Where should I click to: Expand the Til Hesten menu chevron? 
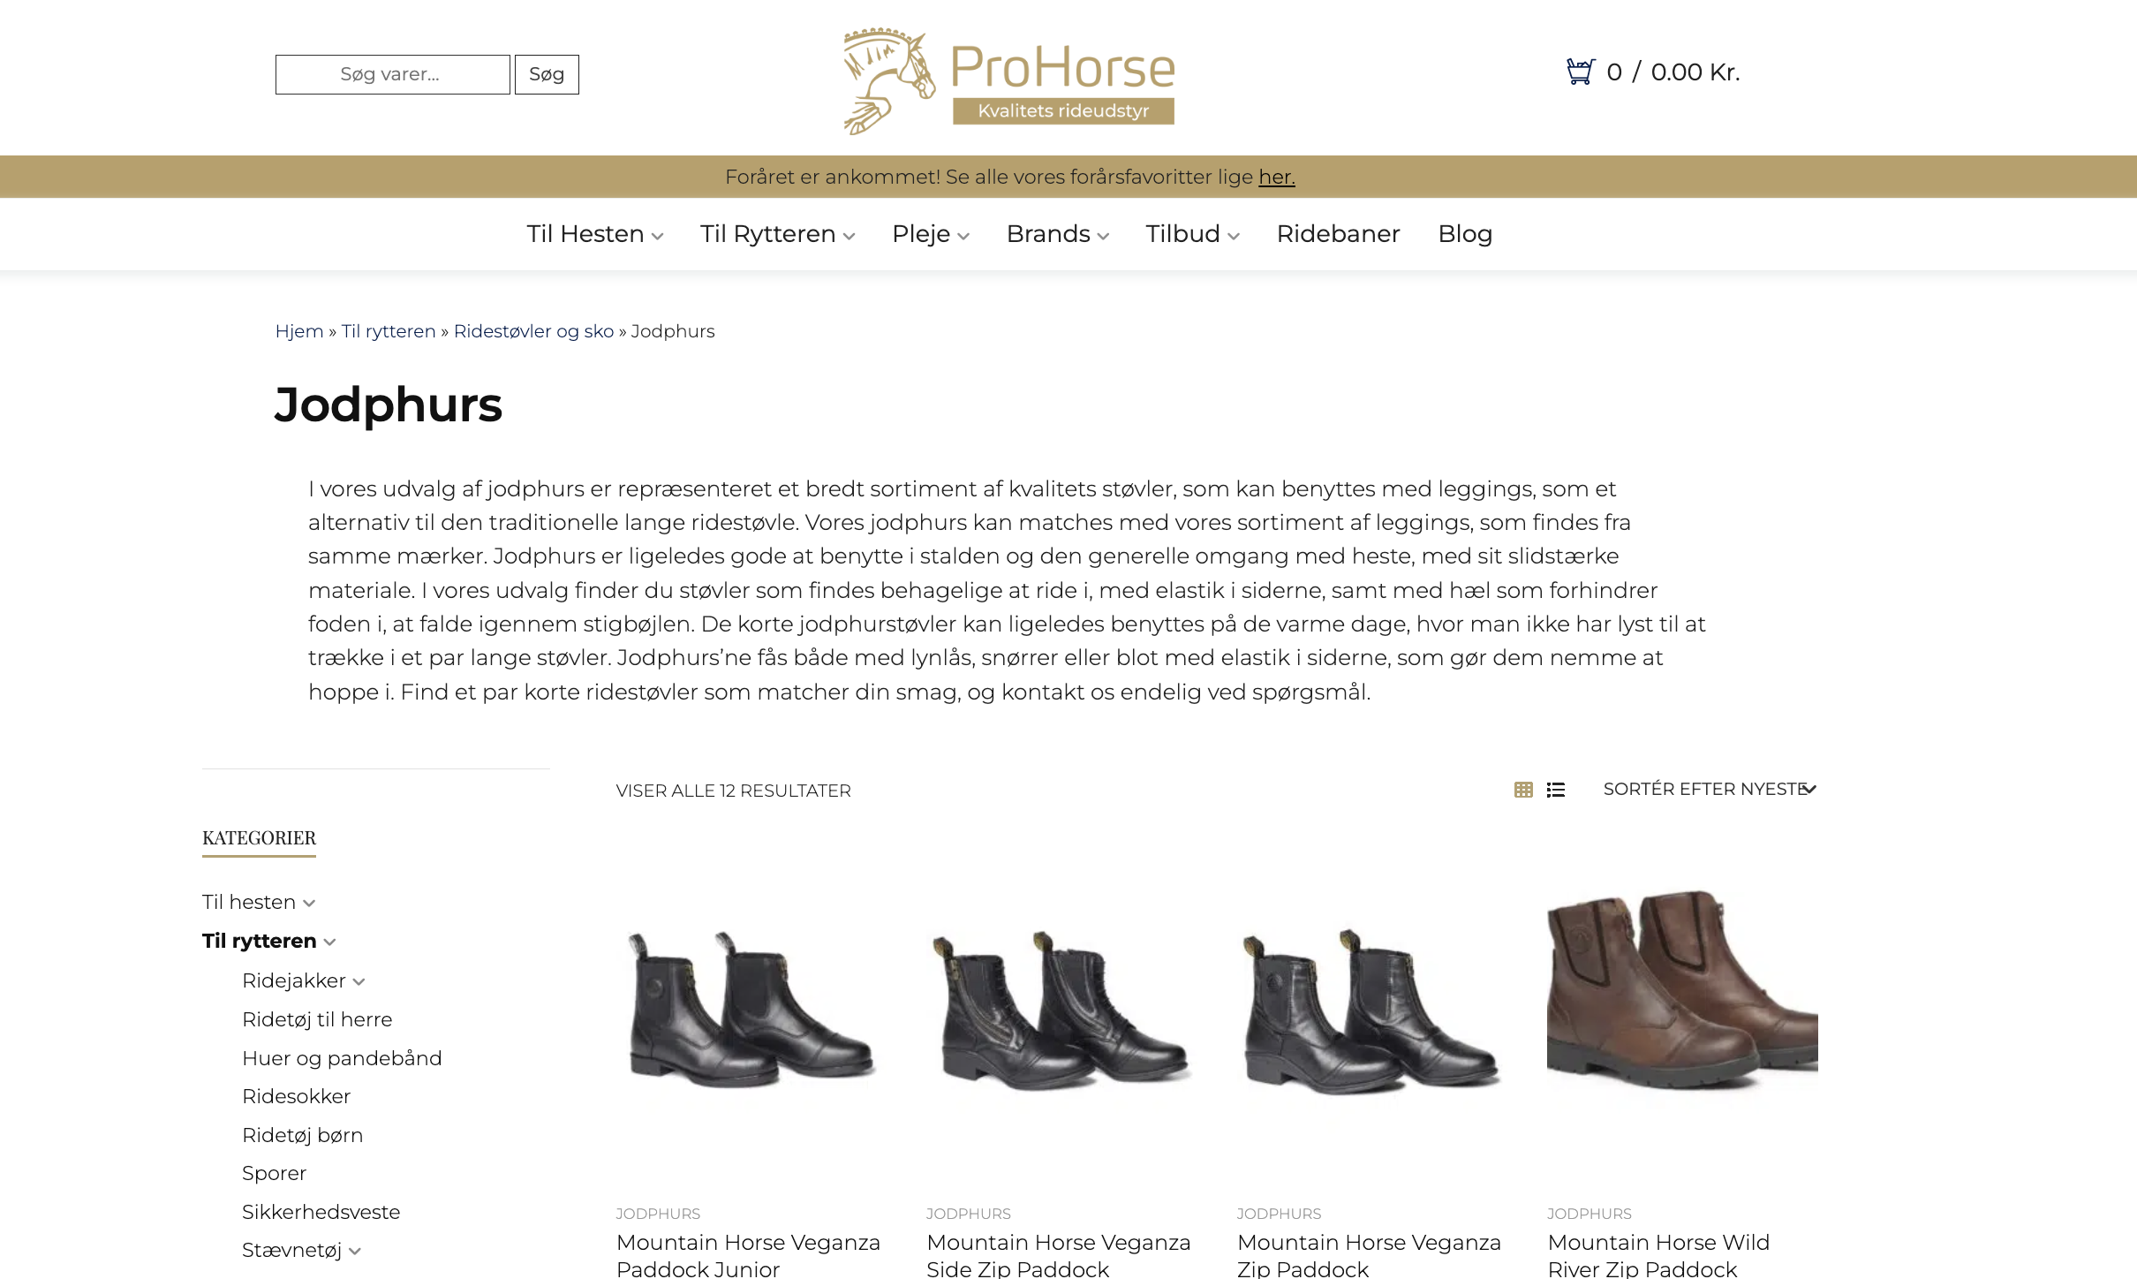[657, 236]
